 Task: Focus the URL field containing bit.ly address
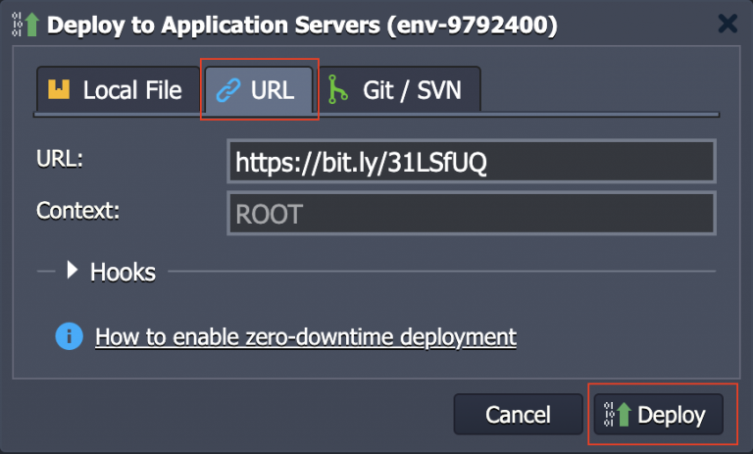[x=471, y=162]
